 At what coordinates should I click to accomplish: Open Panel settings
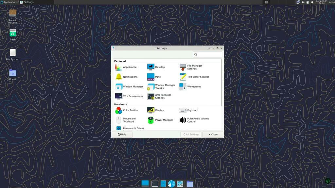coord(154,77)
